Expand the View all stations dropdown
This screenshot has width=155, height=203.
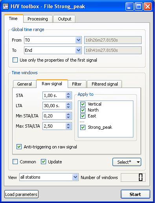pyautogui.click(x=75, y=177)
